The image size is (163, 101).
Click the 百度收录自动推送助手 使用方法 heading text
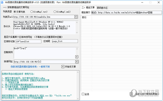pyautogui.click(x=18, y=74)
